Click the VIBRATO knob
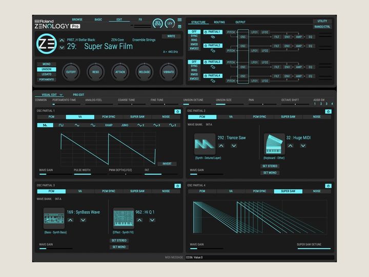This screenshot has width=369, height=277. point(169,72)
